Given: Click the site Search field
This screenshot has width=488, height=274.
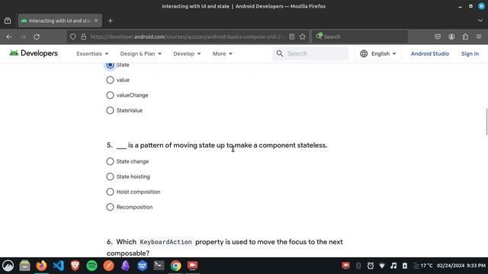Looking at the screenshot, I should coord(310,53).
